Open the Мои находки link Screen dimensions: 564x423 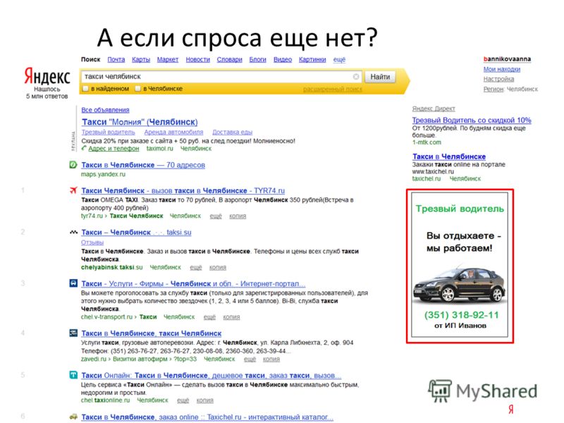(502, 69)
